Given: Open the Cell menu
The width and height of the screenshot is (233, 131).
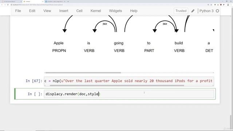Looking at the screenshot, I should 79,11.
